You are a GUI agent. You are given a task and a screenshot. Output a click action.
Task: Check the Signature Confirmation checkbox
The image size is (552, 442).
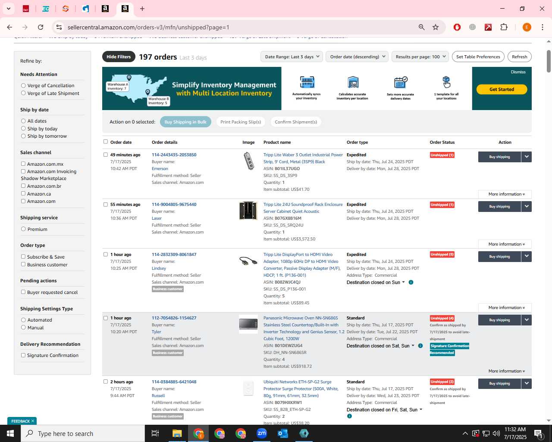(23, 355)
